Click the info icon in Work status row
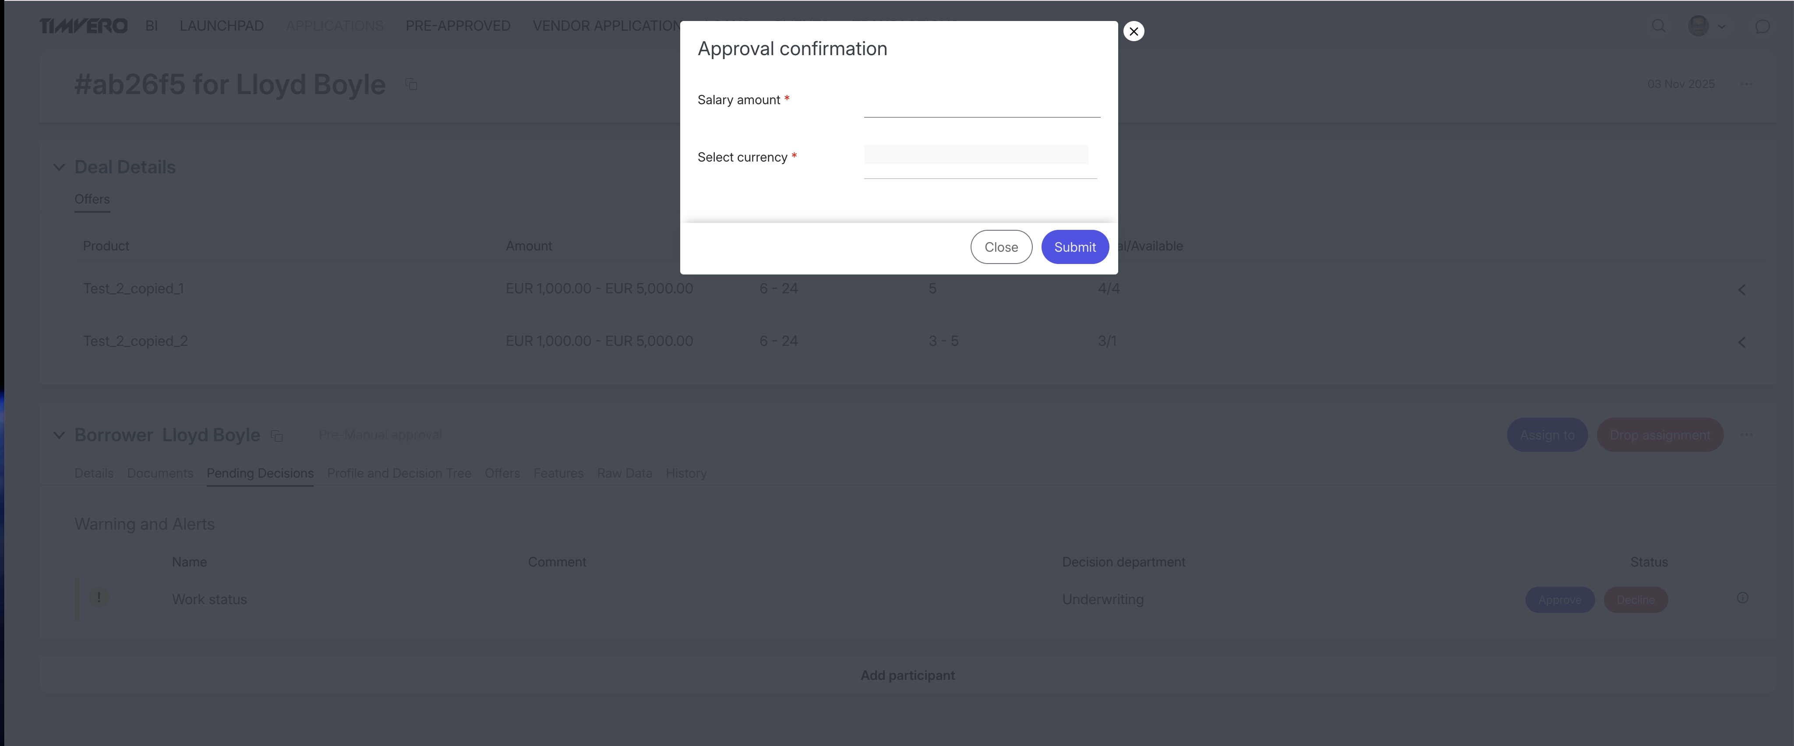Image resolution: width=1794 pixels, height=746 pixels. tap(1742, 598)
